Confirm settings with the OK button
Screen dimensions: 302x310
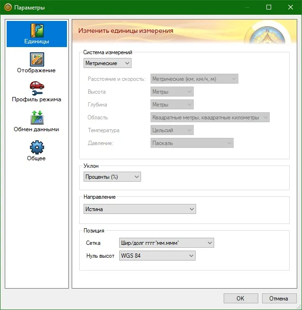(x=241, y=298)
